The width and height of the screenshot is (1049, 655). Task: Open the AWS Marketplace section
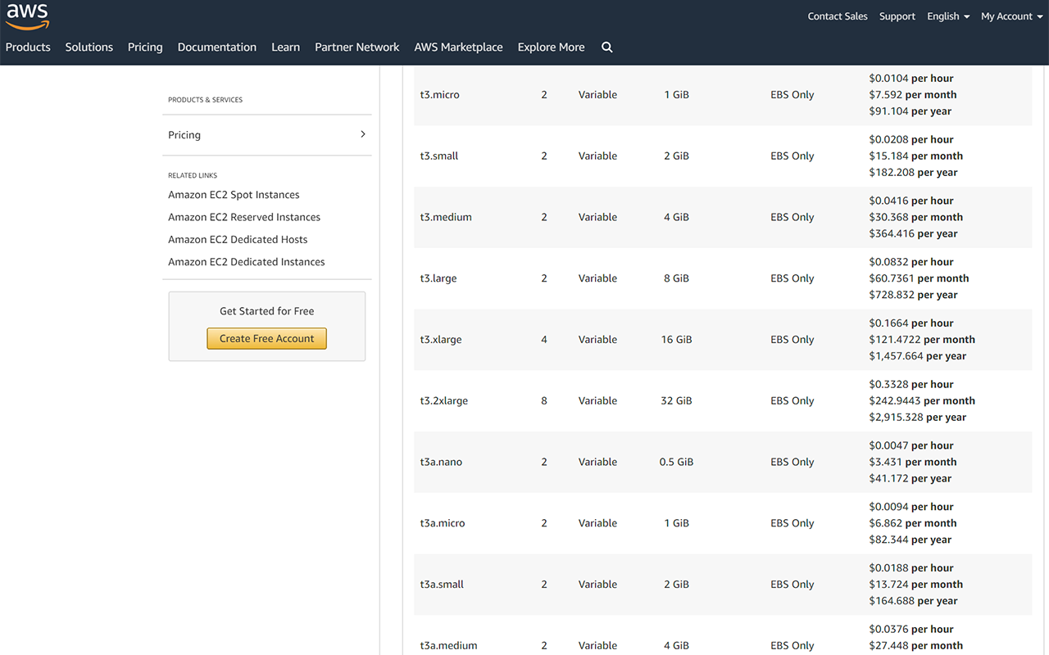458,47
